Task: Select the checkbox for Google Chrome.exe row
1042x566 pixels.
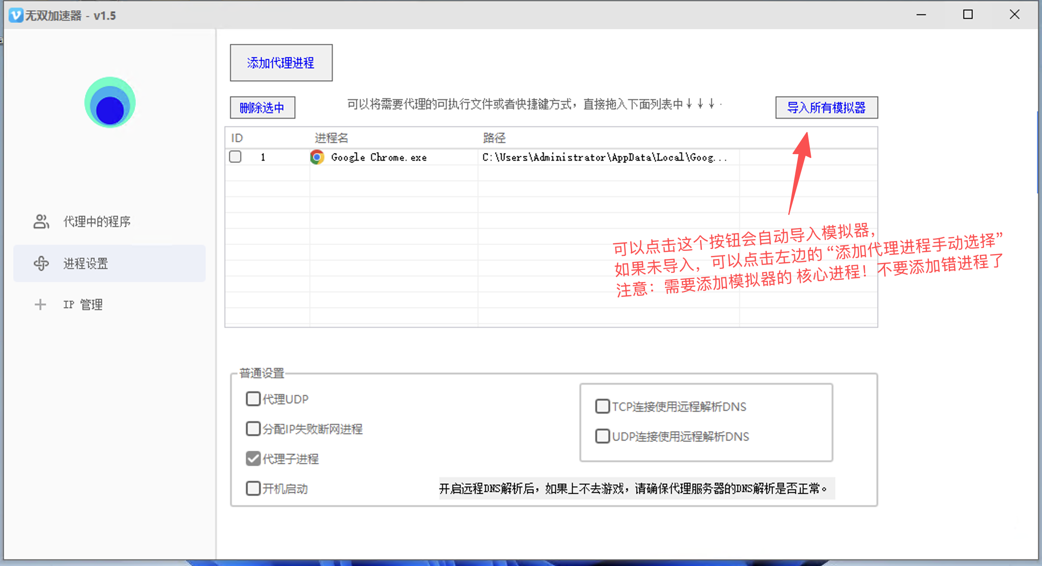Action: coord(235,157)
